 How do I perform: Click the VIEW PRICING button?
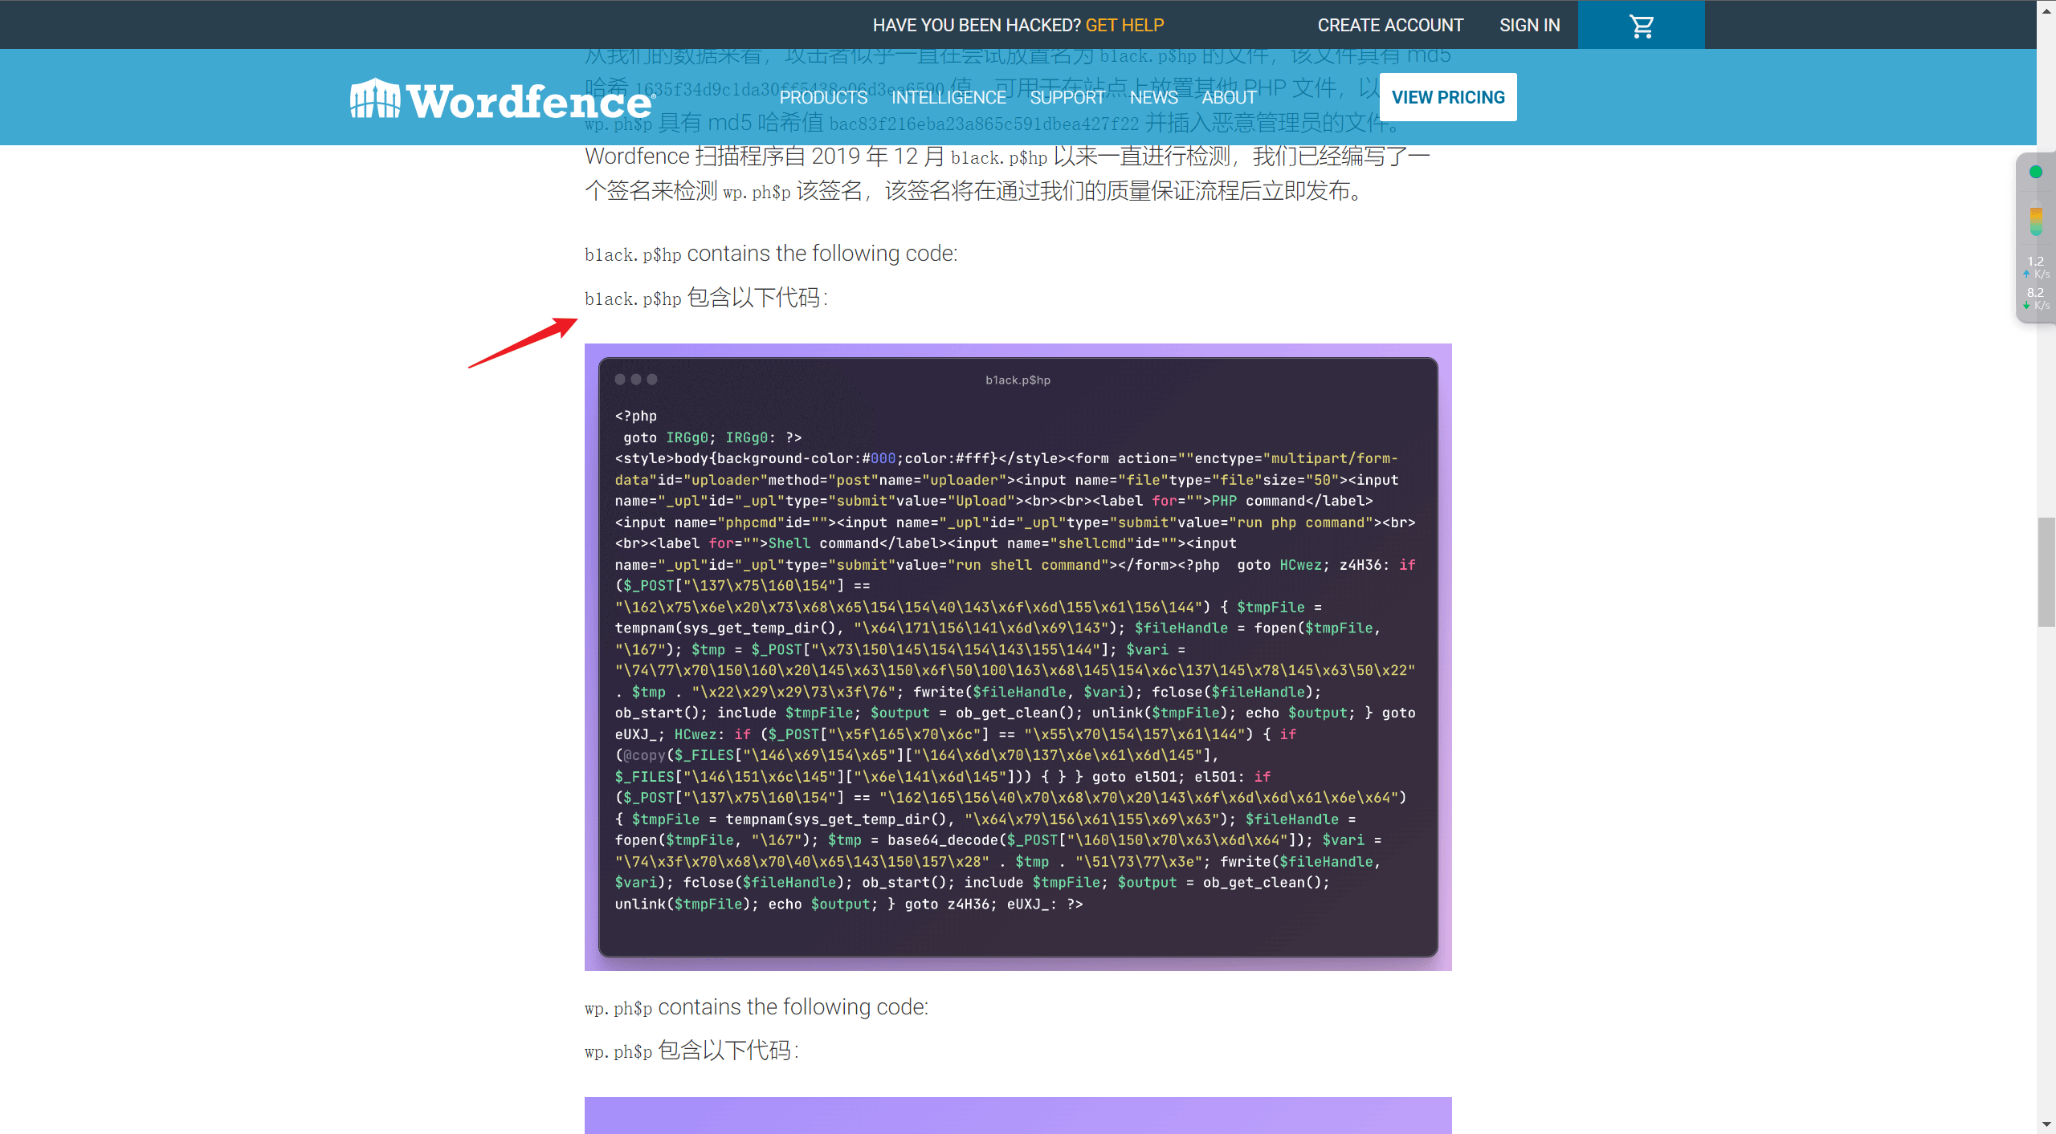(1448, 97)
